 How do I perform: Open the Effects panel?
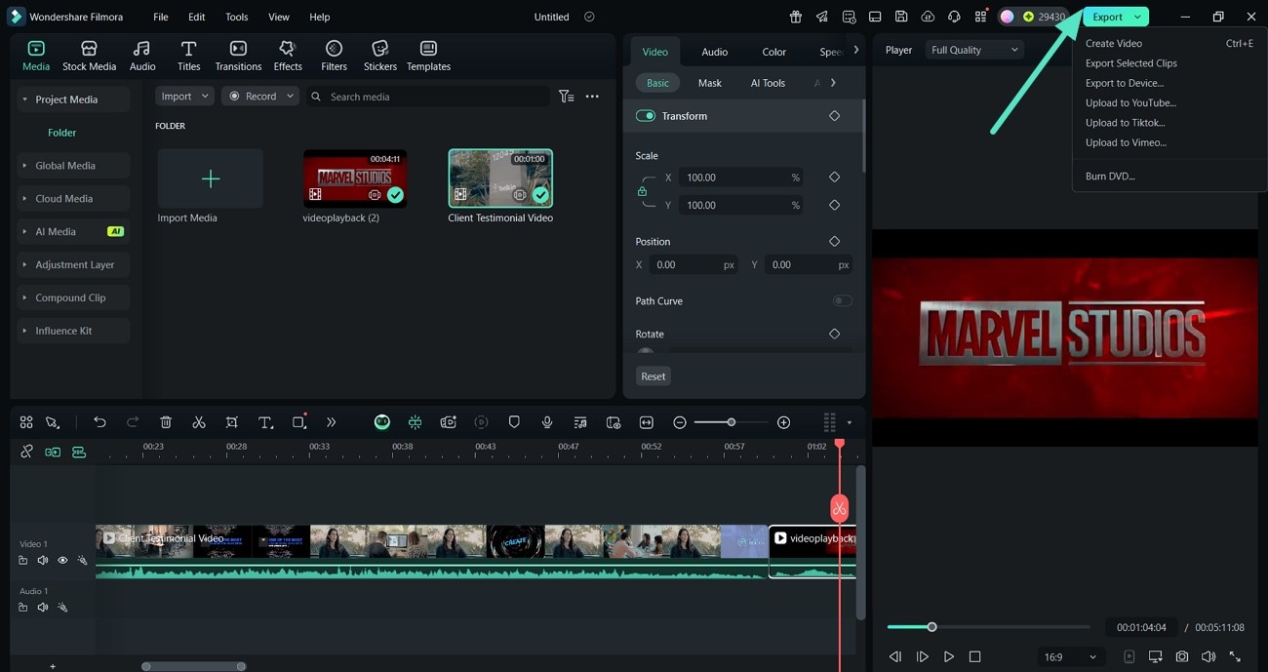(288, 57)
